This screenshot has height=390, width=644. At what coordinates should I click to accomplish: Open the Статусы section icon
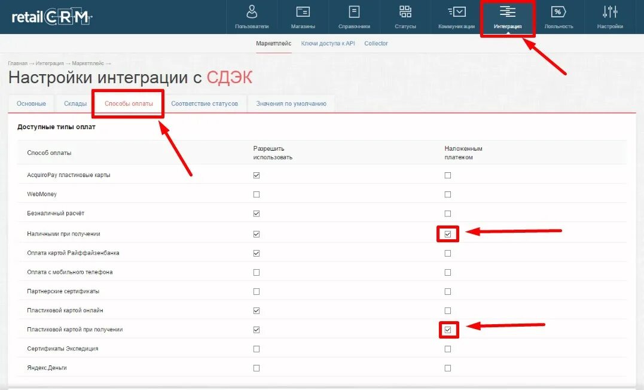(x=405, y=12)
